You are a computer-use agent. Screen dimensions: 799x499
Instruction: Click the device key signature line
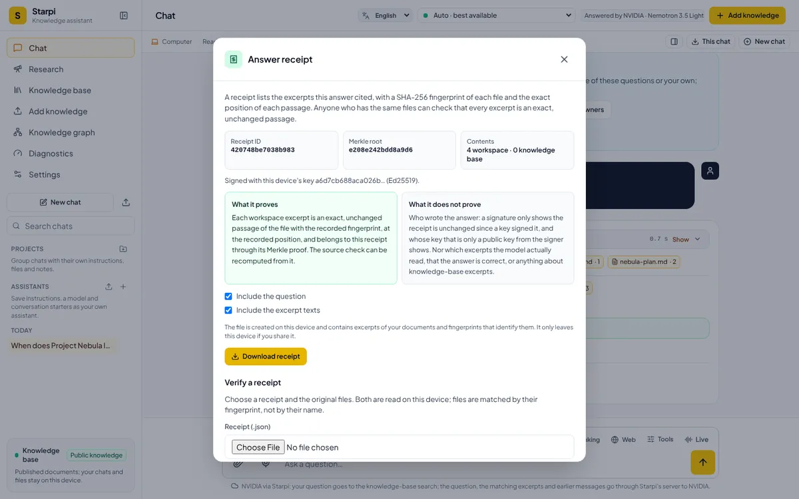click(x=322, y=180)
